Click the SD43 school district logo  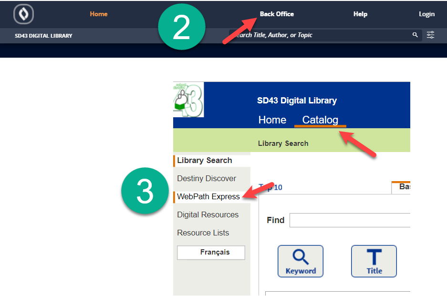(188, 100)
